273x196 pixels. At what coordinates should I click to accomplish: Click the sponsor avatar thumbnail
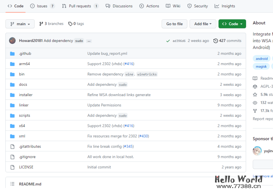coord(257,151)
